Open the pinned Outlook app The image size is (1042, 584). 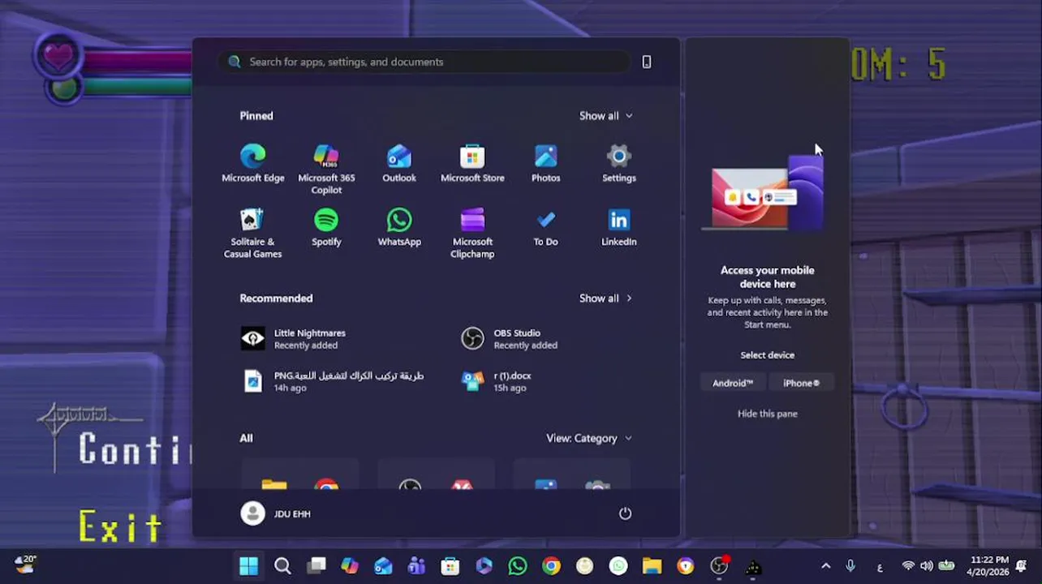399,164
